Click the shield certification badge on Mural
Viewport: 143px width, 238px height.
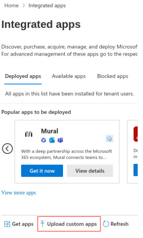tap(109, 138)
